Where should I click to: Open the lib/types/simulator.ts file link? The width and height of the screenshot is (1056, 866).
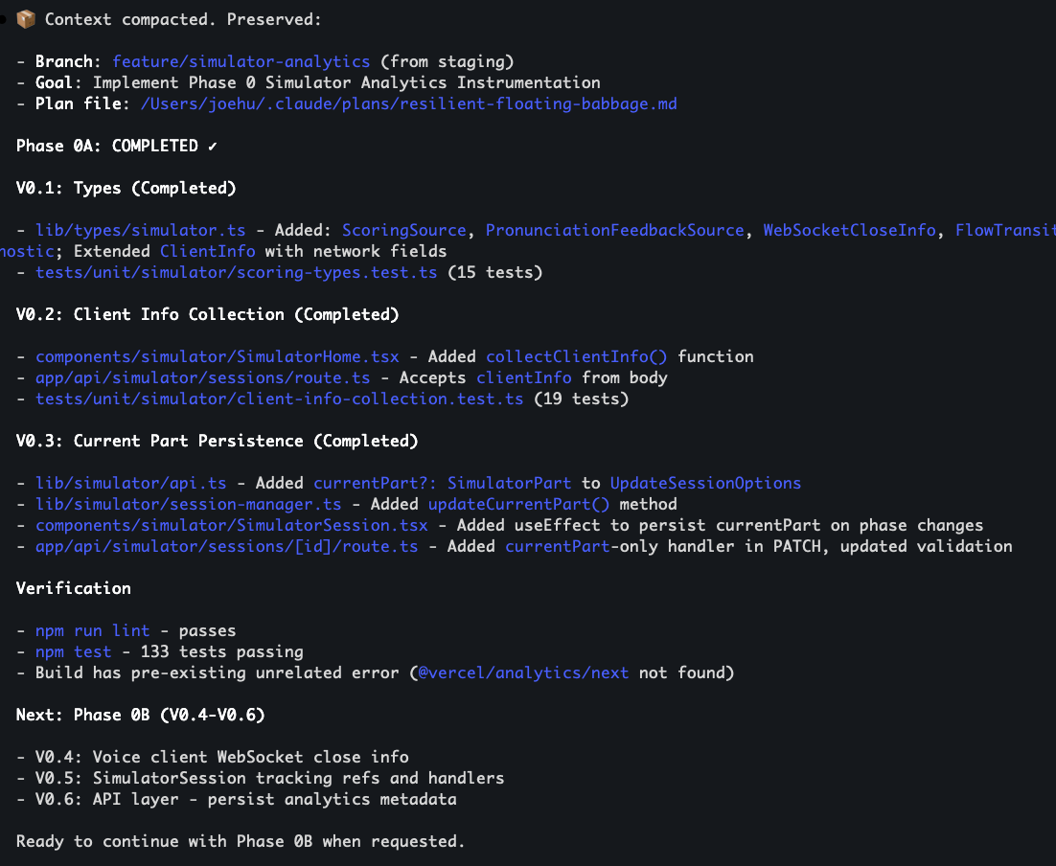coord(140,230)
